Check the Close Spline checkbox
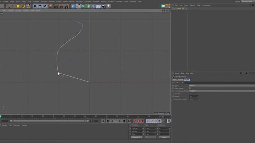Viewport: 255px width, 143px height. pos(190,88)
